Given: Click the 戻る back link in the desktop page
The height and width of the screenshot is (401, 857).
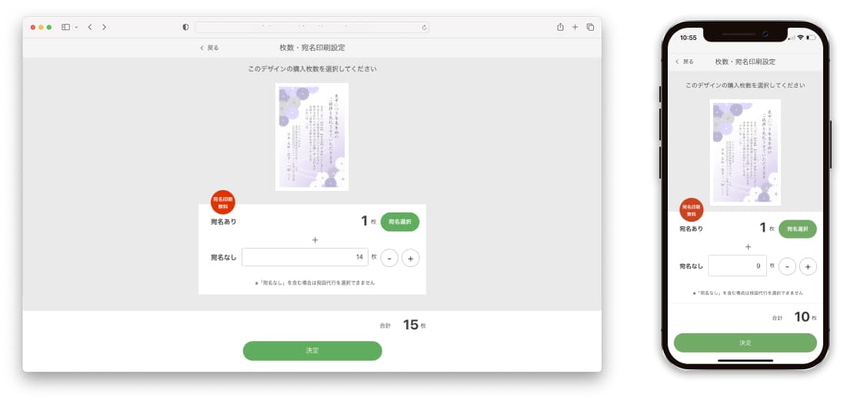Looking at the screenshot, I should coord(209,48).
